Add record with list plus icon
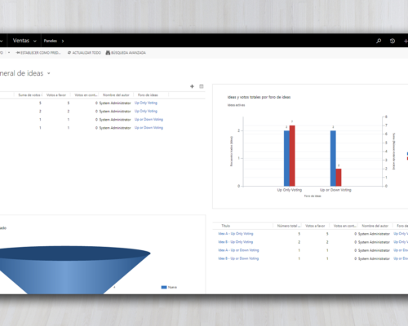Screen dimensions: 408x326 click(192, 86)
